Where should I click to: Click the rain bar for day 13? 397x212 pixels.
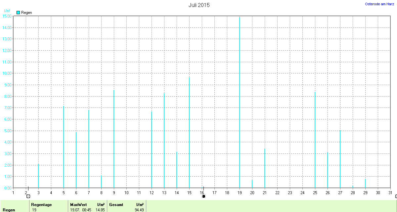coord(164,141)
